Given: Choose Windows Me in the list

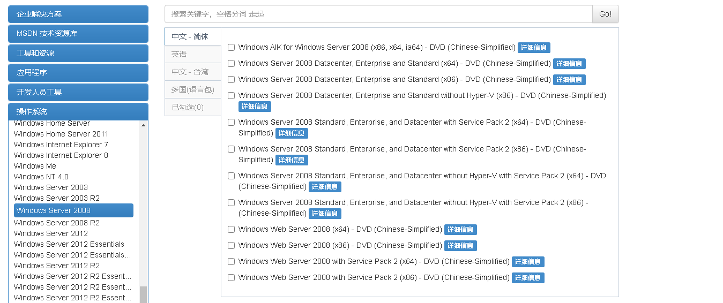Looking at the screenshot, I should (35, 166).
